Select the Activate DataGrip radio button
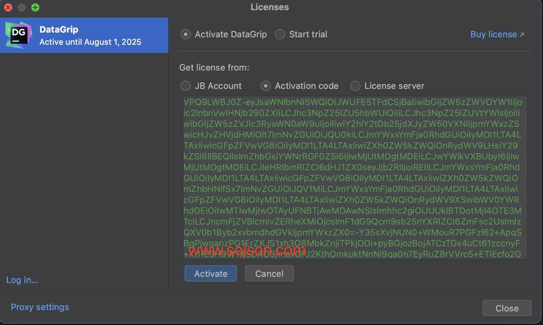This screenshot has width=543, height=325. click(x=186, y=35)
